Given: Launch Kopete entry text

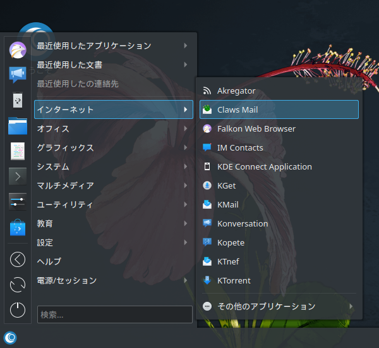Looking at the screenshot, I should (x=231, y=243).
